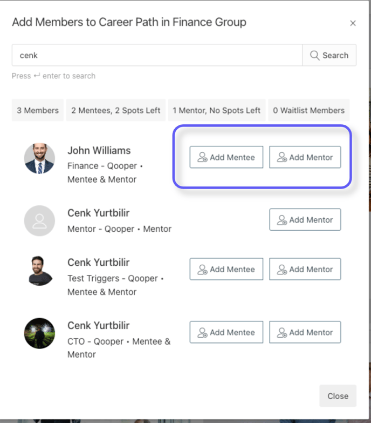This screenshot has width=371, height=423.
Task: Show the 0 Waitlist Members tab
Action: pos(308,110)
